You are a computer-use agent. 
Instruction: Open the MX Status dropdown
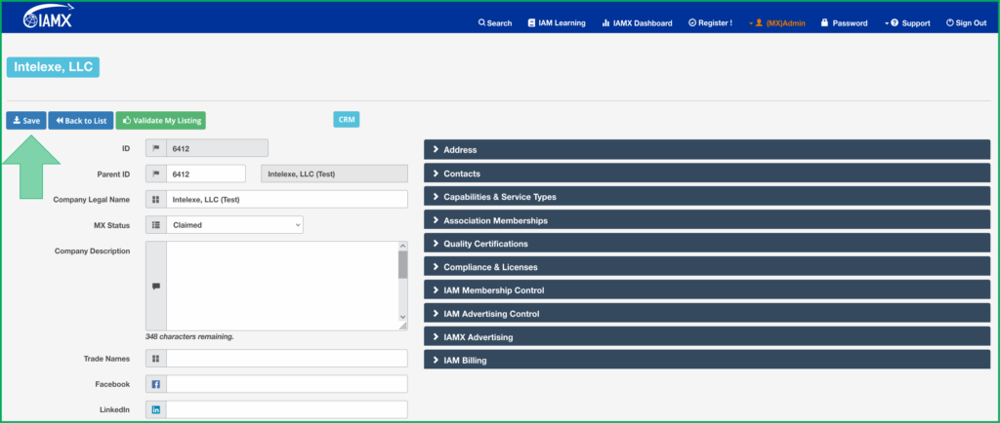click(x=234, y=224)
